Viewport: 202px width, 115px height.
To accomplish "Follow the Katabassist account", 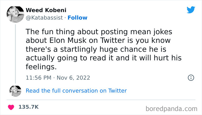I will tap(77, 18).
